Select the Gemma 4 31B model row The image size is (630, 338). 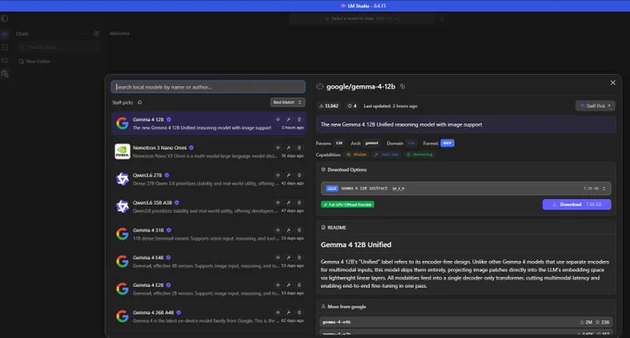click(x=209, y=234)
